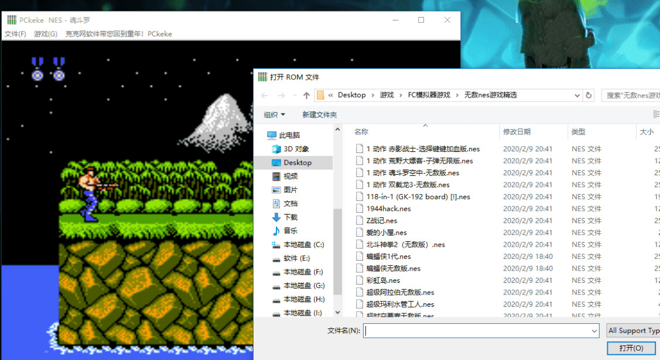Open the 图片 folder in sidebar
This screenshot has height=360, width=660.
290,190
